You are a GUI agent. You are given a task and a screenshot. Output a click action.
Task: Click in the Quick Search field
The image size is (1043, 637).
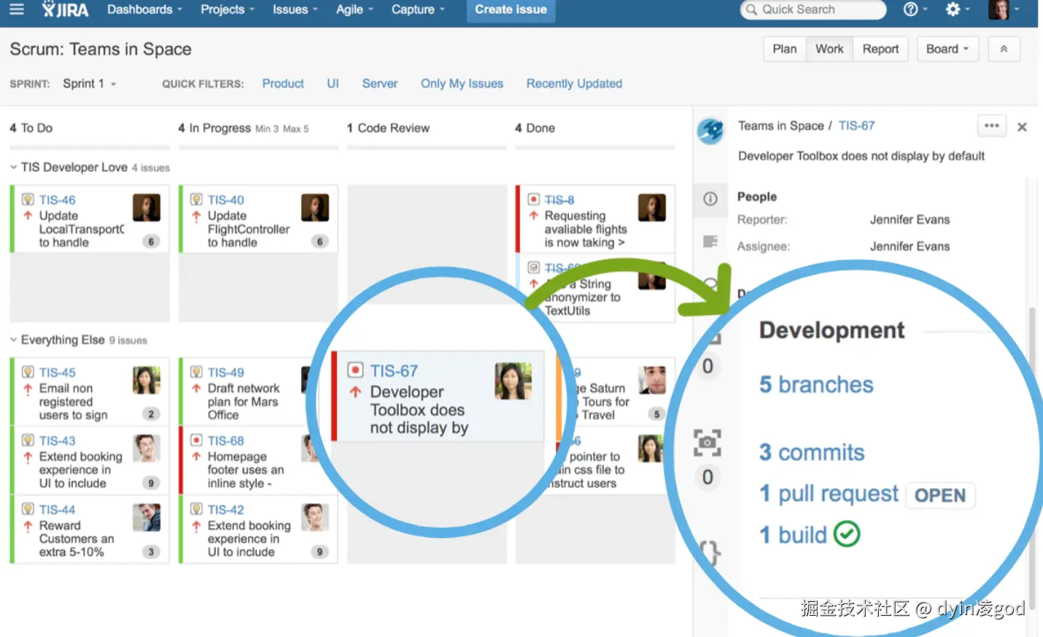[x=813, y=9]
